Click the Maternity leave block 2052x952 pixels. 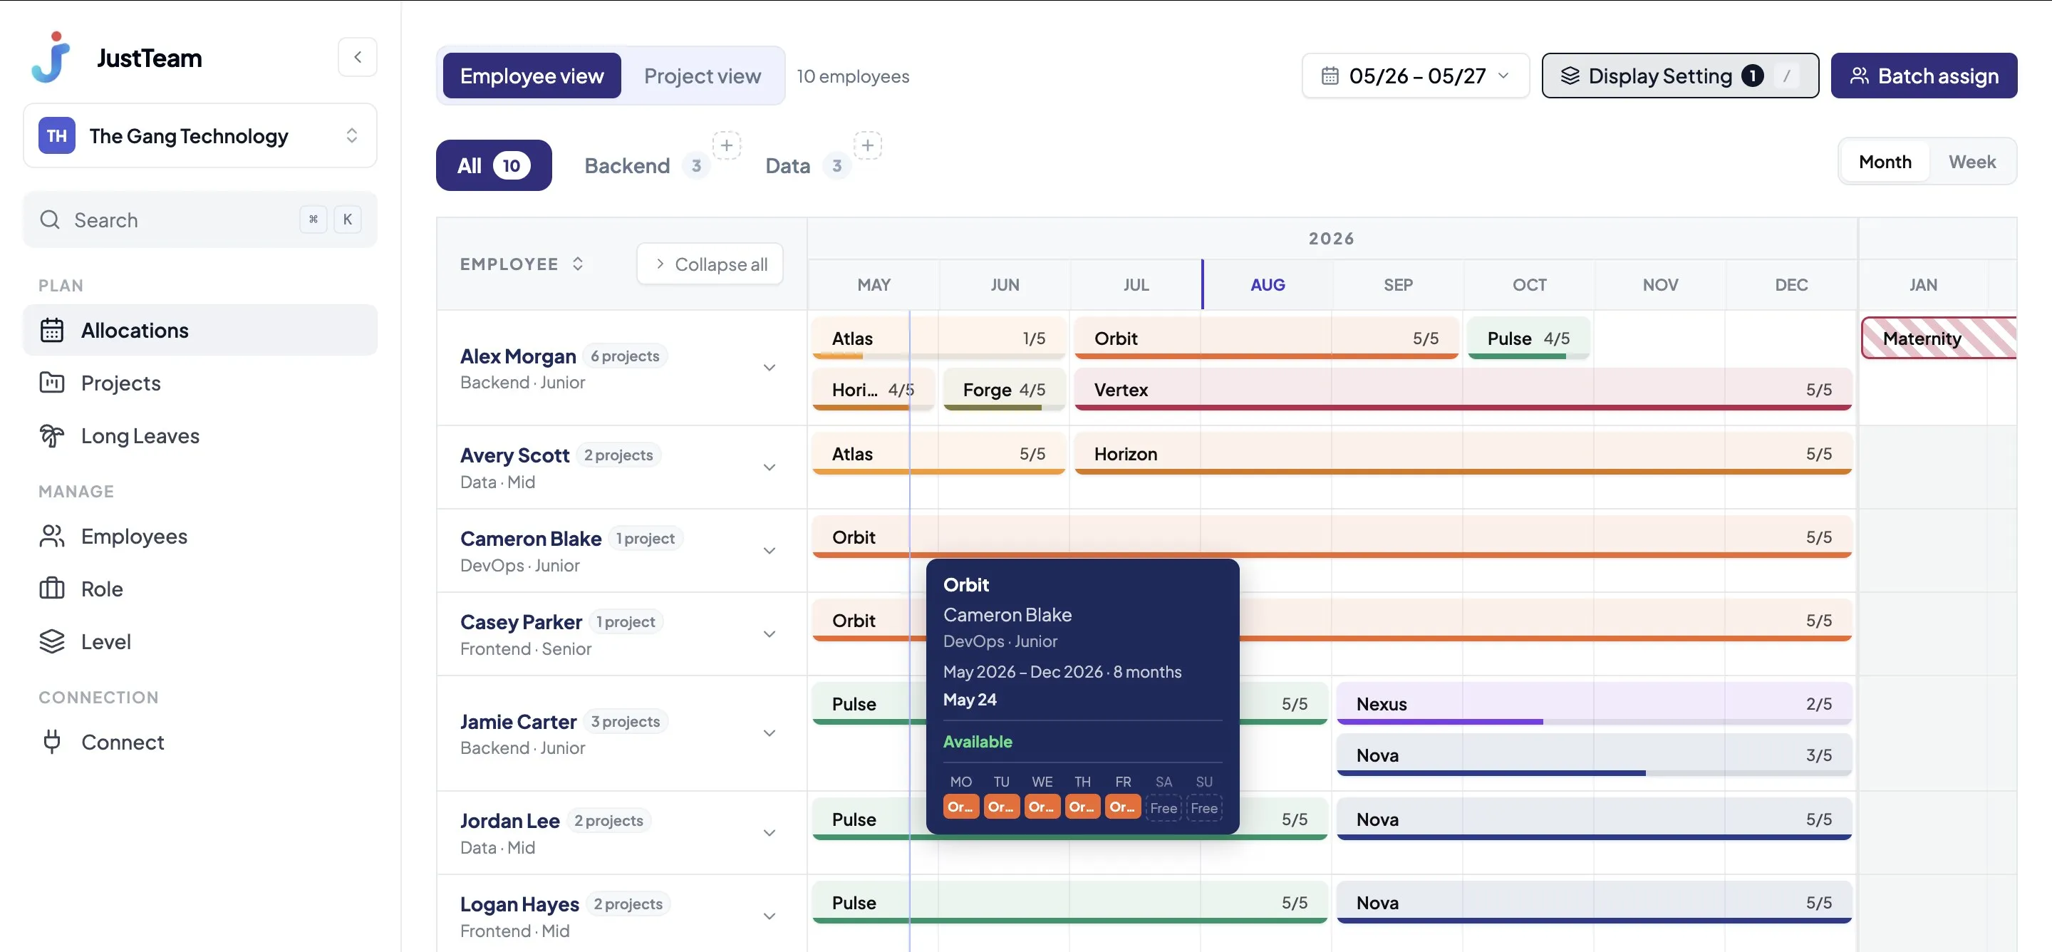pyautogui.click(x=1939, y=338)
